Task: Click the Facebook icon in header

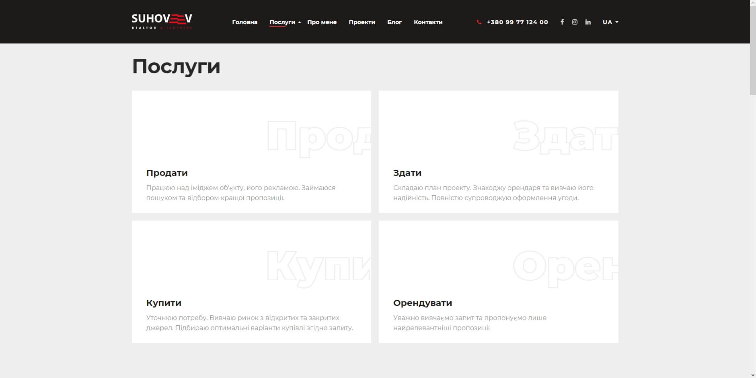Action: 562,22
